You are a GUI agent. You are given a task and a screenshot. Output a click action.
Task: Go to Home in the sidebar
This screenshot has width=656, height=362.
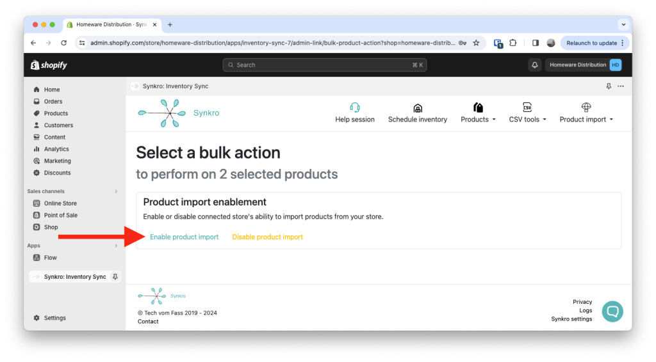coord(52,90)
